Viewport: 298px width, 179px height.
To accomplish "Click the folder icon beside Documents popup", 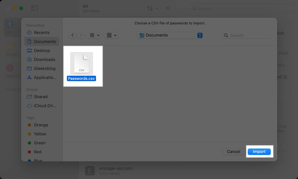I will (x=142, y=35).
